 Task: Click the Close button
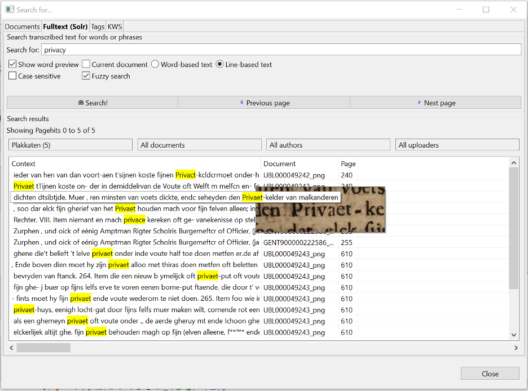(x=490, y=373)
